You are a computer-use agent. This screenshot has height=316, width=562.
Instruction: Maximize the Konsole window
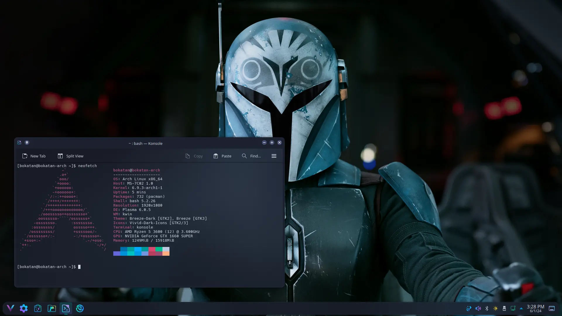pyautogui.click(x=272, y=142)
